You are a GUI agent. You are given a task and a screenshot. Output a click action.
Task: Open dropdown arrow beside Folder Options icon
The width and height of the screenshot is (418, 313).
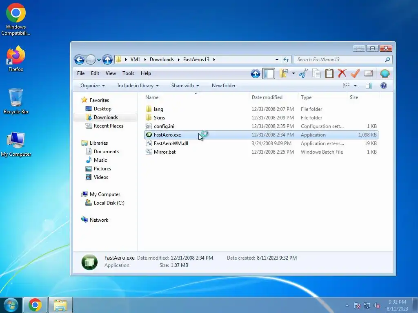(293, 73)
